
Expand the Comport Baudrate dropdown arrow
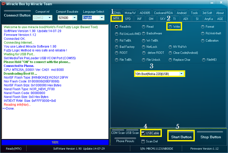(75, 18)
